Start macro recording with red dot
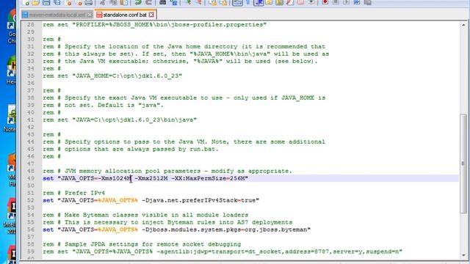The image size is (470, 264). [325, 3]
